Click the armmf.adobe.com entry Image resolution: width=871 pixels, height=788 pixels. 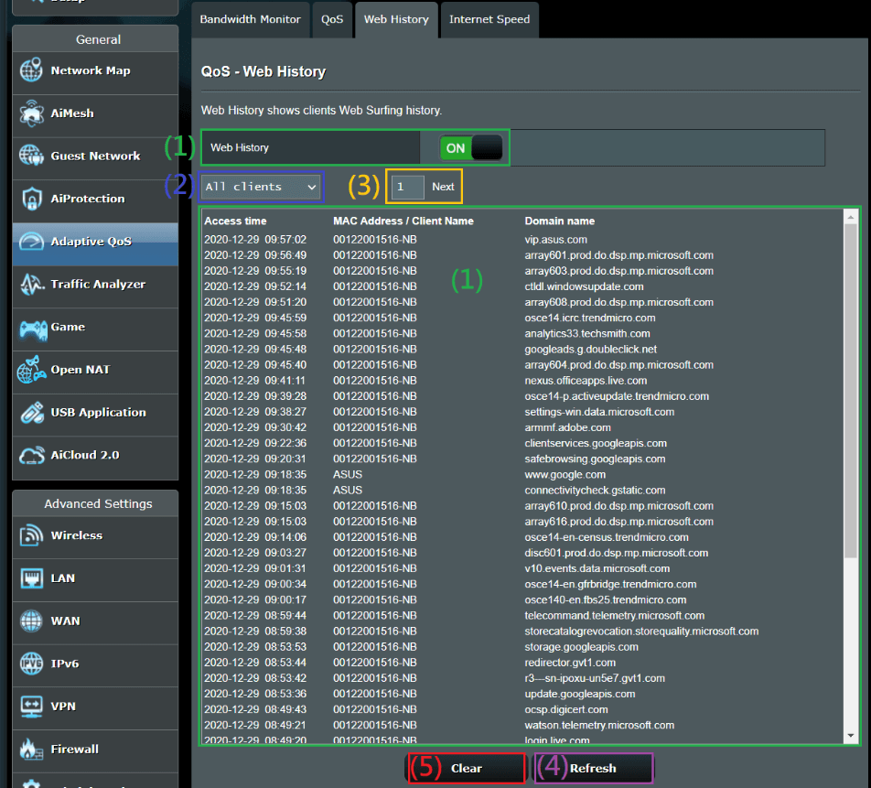pyautogui.click(x=567, y=427)
